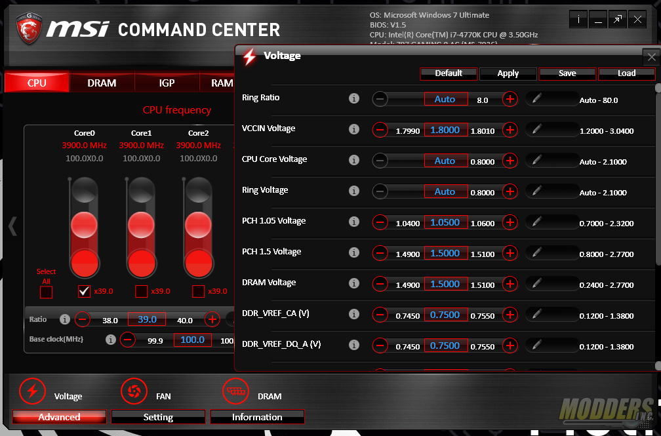
Task: Click the Default voltage button
Action: (449, 73)
